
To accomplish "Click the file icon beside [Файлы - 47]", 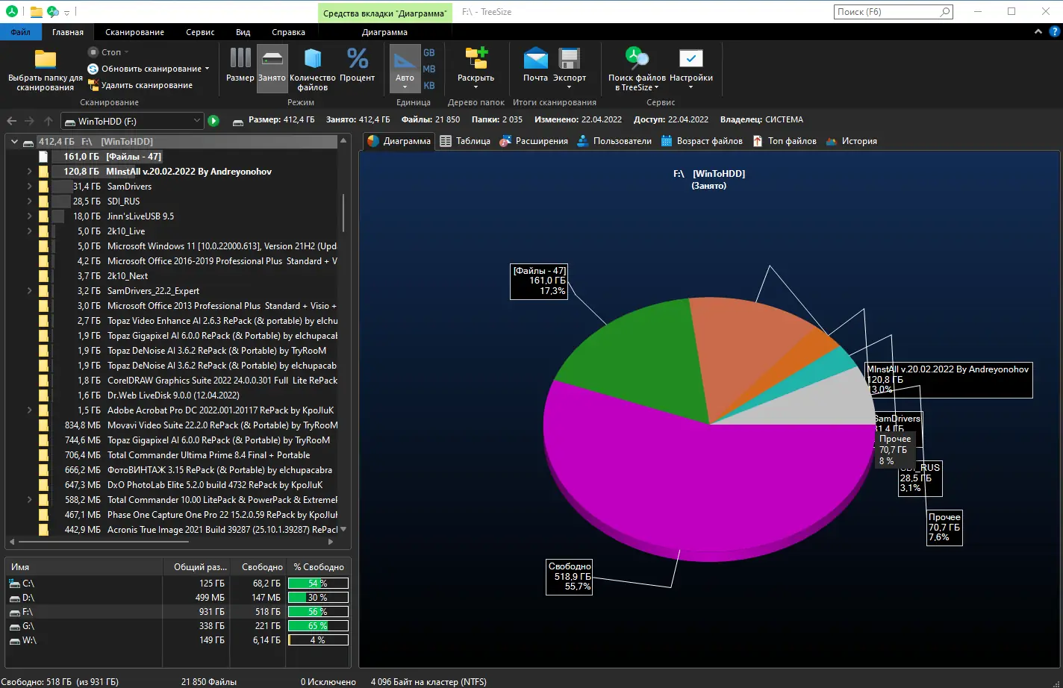I will click(x=43, y=157).
